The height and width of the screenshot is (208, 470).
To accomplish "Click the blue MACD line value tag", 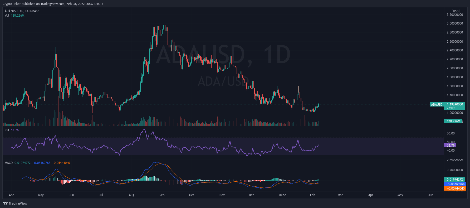I will [455, 184].
